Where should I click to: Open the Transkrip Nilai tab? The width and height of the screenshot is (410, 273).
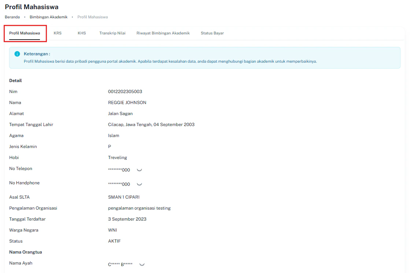[x=112, y=33]
